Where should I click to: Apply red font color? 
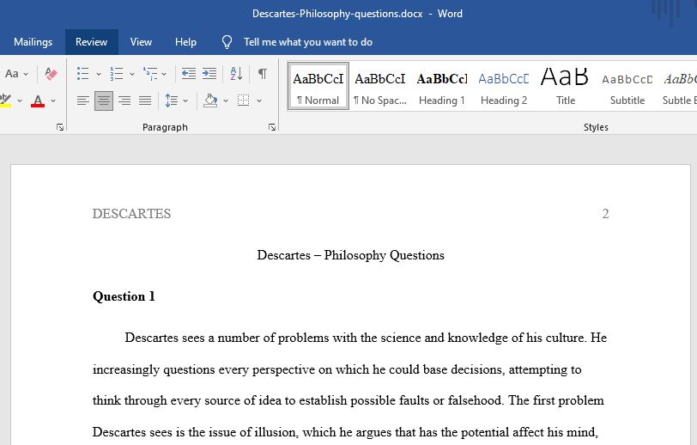click(x=38, y=101)
